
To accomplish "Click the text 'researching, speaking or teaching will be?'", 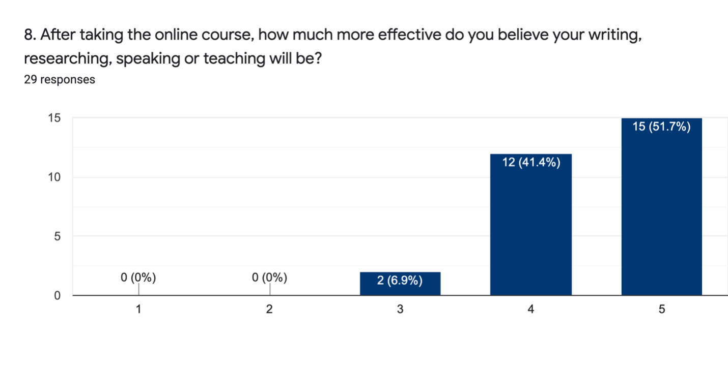I will point(173,59).
